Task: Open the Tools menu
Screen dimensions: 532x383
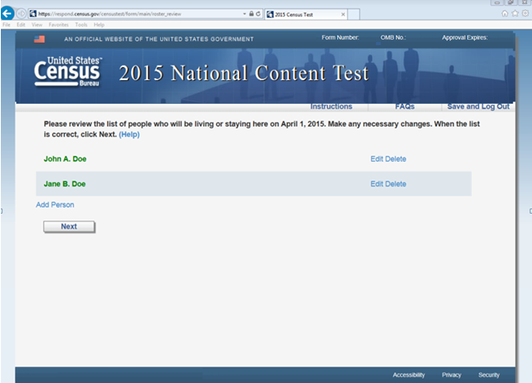Action: 81,25
